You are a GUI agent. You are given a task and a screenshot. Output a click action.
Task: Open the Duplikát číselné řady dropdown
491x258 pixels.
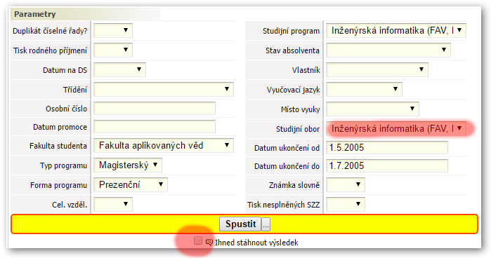tap(112, 30)
